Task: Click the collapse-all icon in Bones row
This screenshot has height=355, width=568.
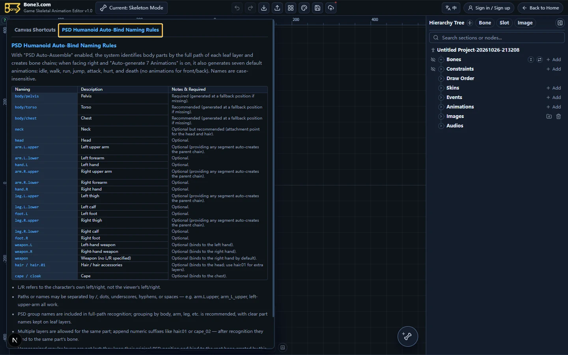Action: (x=531, y=60)
